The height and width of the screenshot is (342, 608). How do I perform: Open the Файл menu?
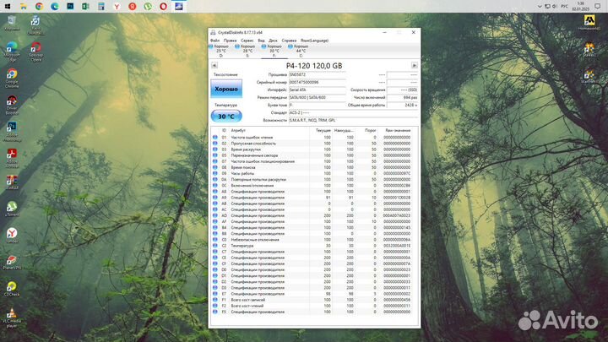(x=214, y=41)
